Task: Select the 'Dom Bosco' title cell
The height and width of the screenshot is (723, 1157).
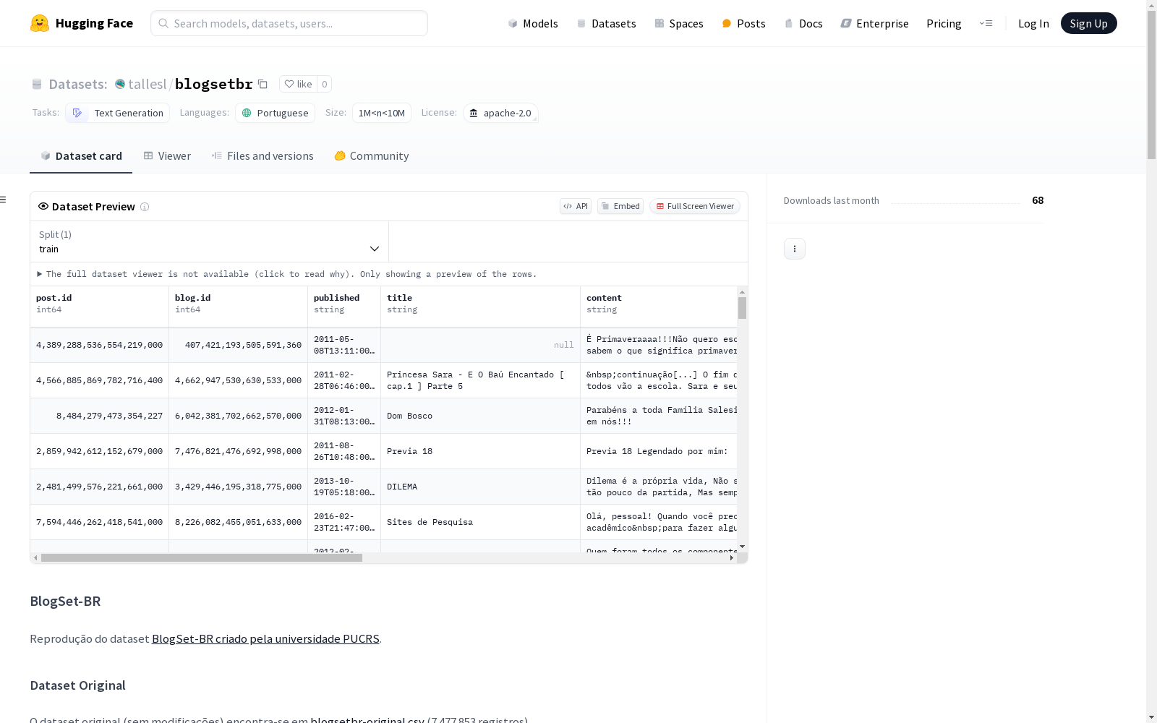Action: pos(481,416)
